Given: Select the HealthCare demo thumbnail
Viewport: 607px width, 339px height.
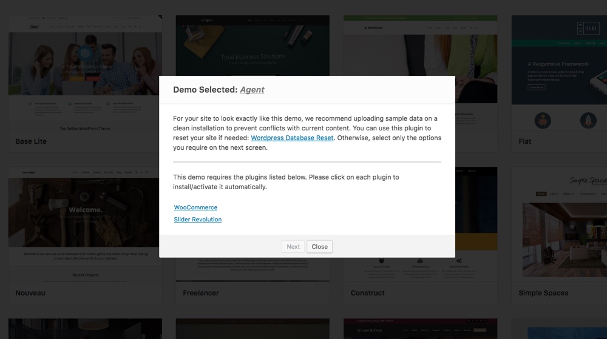Looking at the screenshot, I should 421,45.
